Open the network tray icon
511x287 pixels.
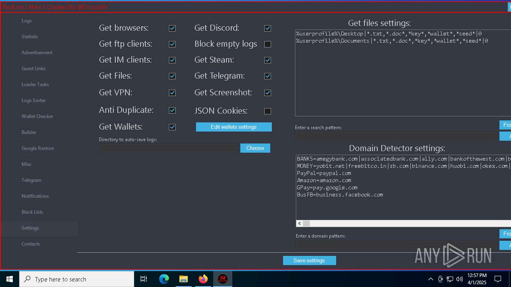(450, 279)
